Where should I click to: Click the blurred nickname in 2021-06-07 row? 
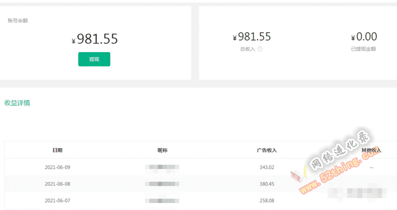click(162, 201)
